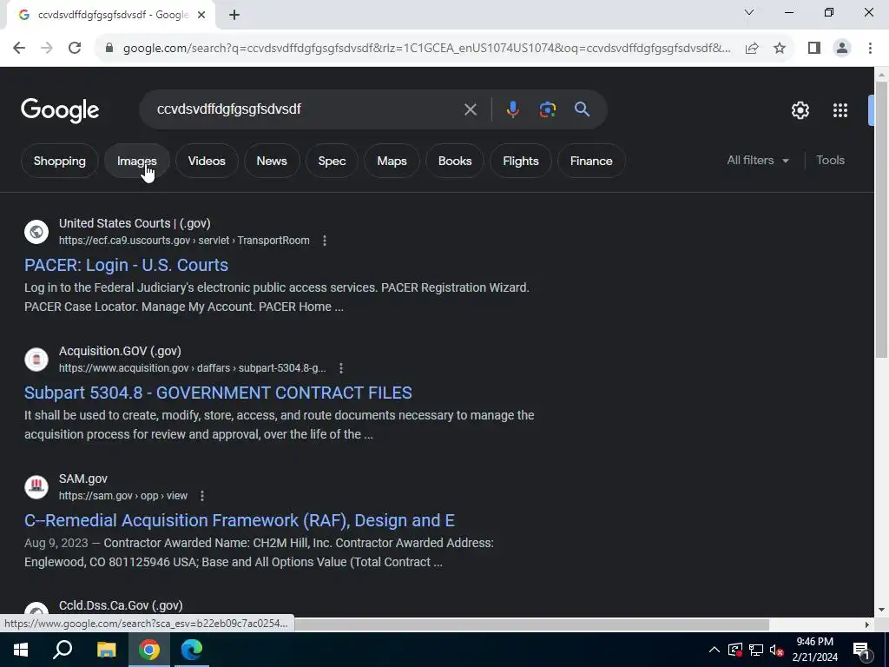The height and width of the screenshot is (667, 889).
Task: Click the scrollbar down arrow
Action: click(881, 611)
